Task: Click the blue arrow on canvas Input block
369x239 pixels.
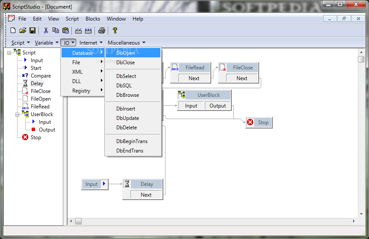Action: pos(104,184)
